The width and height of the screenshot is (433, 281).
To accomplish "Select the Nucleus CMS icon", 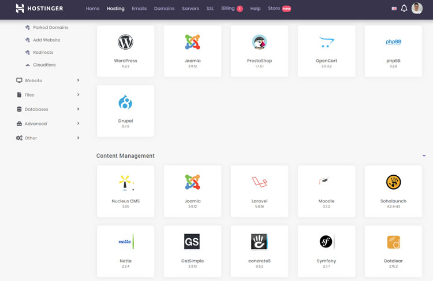I will click(126, 183).
